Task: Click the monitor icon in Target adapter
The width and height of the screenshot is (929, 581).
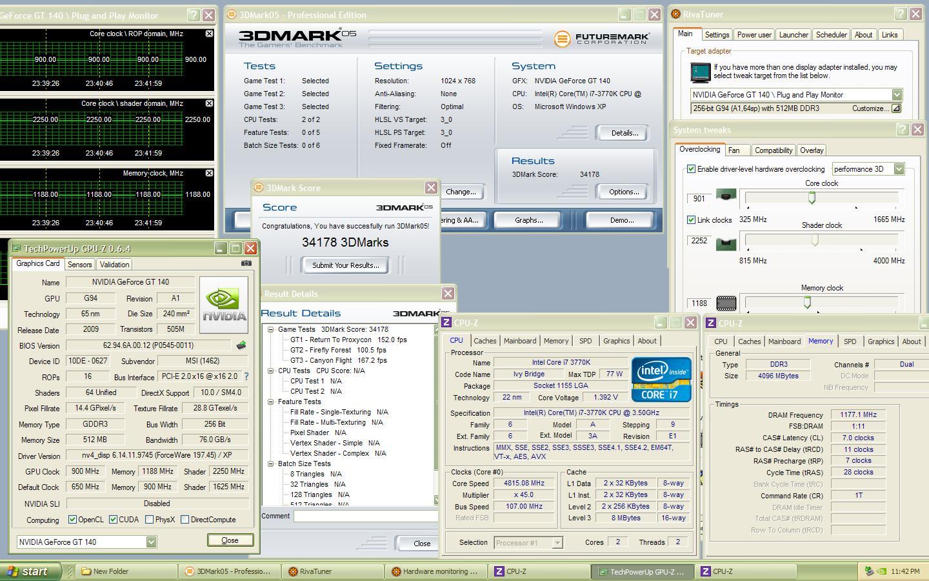Action: (x=700, y=72)
